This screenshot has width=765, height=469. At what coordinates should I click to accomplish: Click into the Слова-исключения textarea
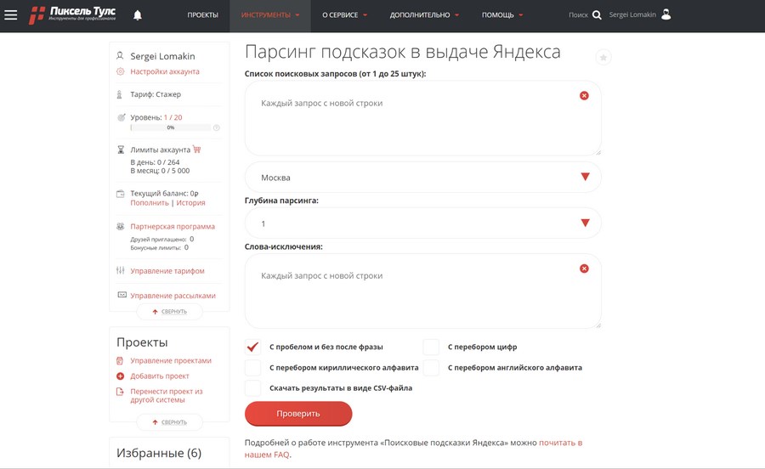[x=423, y=291]
